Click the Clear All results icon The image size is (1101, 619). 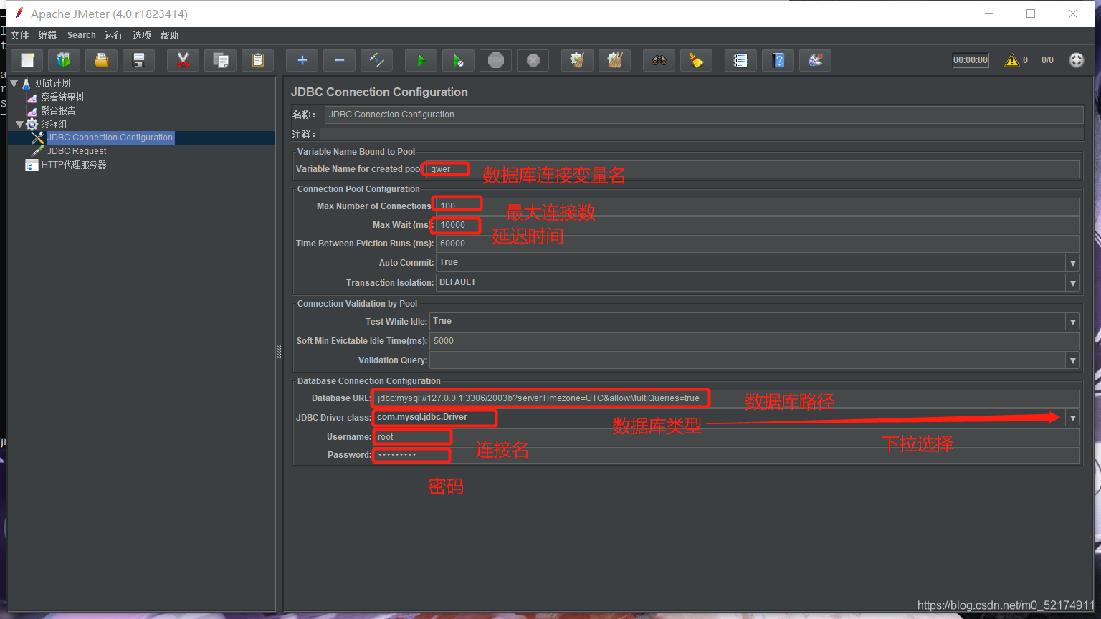615,61
